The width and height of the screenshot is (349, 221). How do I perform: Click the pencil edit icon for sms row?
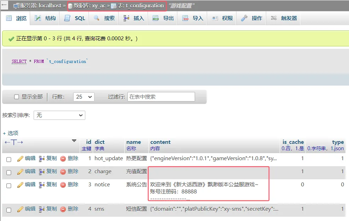[x=20, y=209]
